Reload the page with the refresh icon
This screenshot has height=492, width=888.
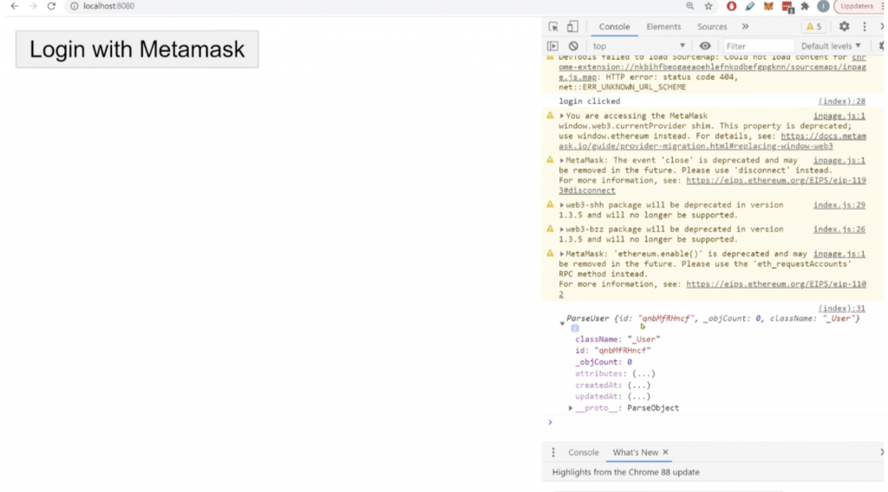tap(51, 6)
